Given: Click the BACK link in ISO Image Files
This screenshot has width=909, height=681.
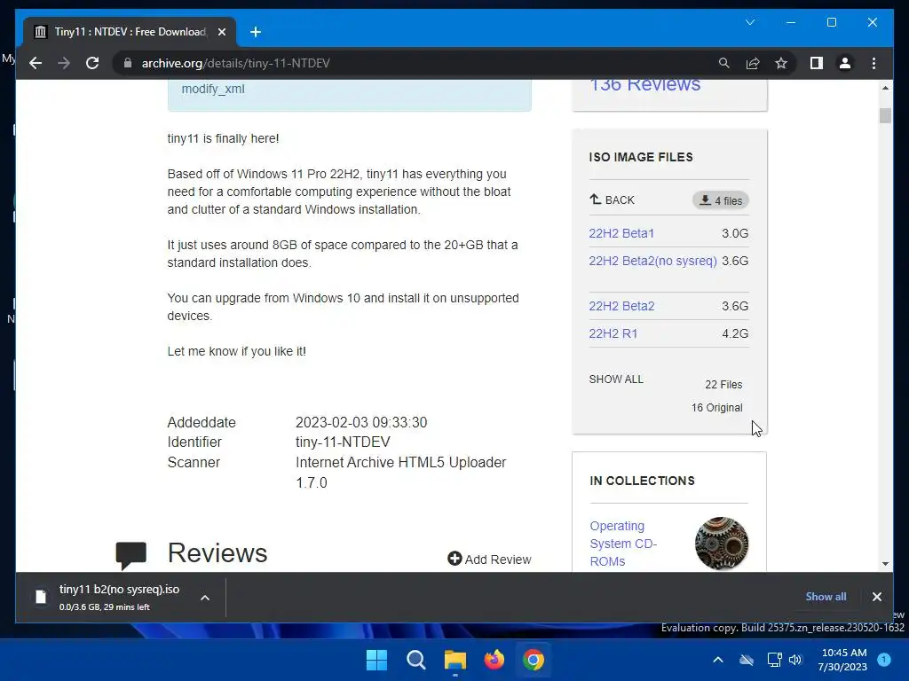Looking at the screenshot, I should point(612,200).
